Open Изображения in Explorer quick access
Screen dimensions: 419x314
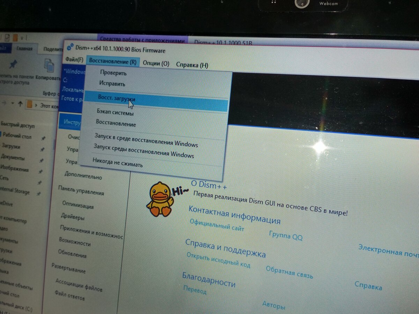[14, 169]
